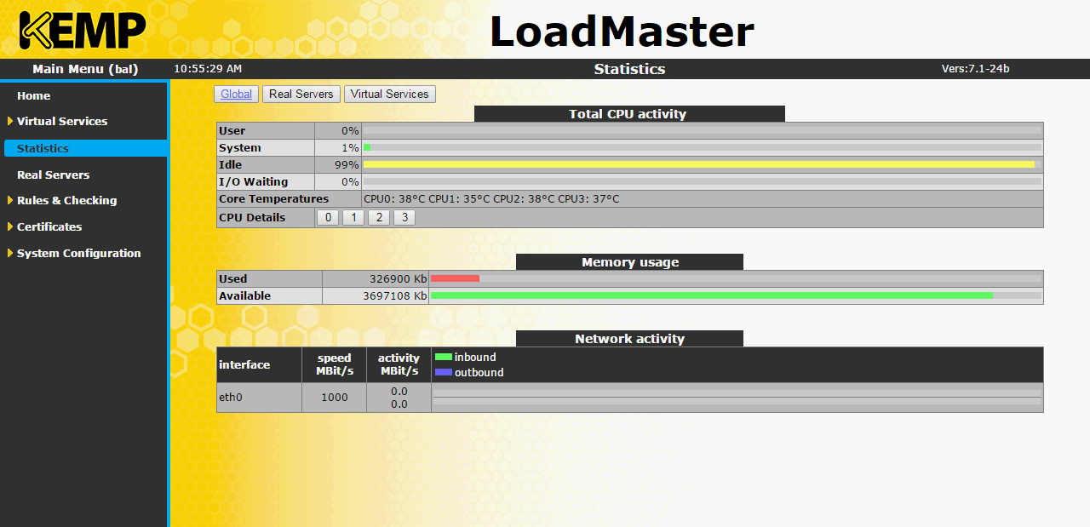Click the clock showing 10:55:29 AM

208,69
